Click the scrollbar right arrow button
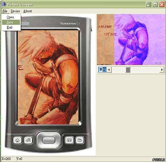Viewport: 166px width, 162px height. pos(162,70)
